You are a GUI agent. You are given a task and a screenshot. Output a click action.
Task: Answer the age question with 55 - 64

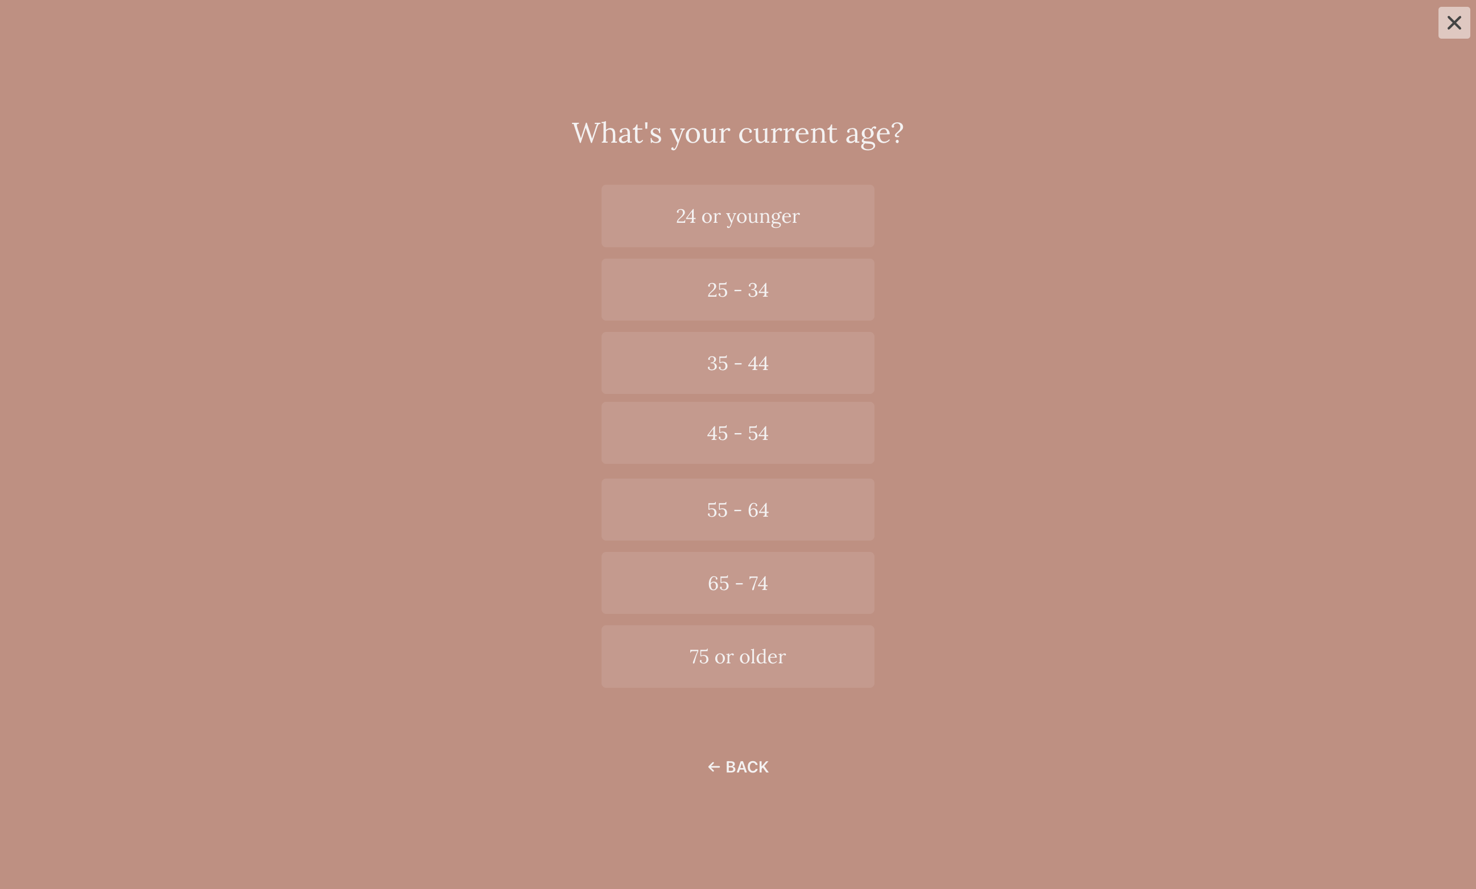click(x=737, y=509)
